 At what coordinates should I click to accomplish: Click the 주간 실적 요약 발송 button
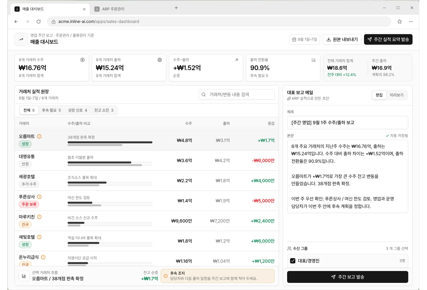tap(388, 39)
